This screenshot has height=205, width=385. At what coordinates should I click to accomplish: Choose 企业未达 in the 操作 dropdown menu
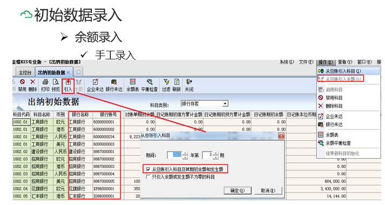[x=348, y=117]
